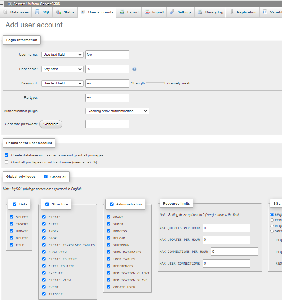Uncheck the ALTER ROUTINE privilege
Image resolution: width=282 pixels, height=300 pixels.
44,266
